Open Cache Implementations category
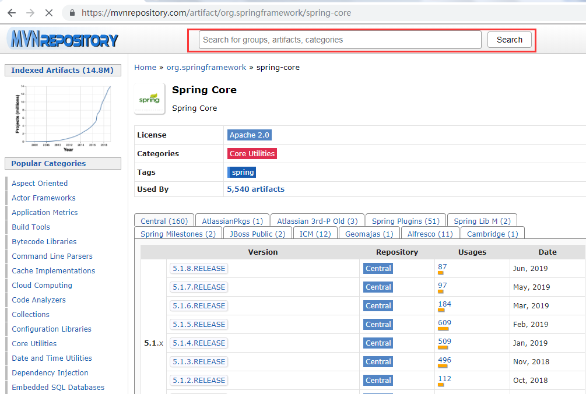Image resolution: width=586 pixels, height=394 pixels. 54,271
